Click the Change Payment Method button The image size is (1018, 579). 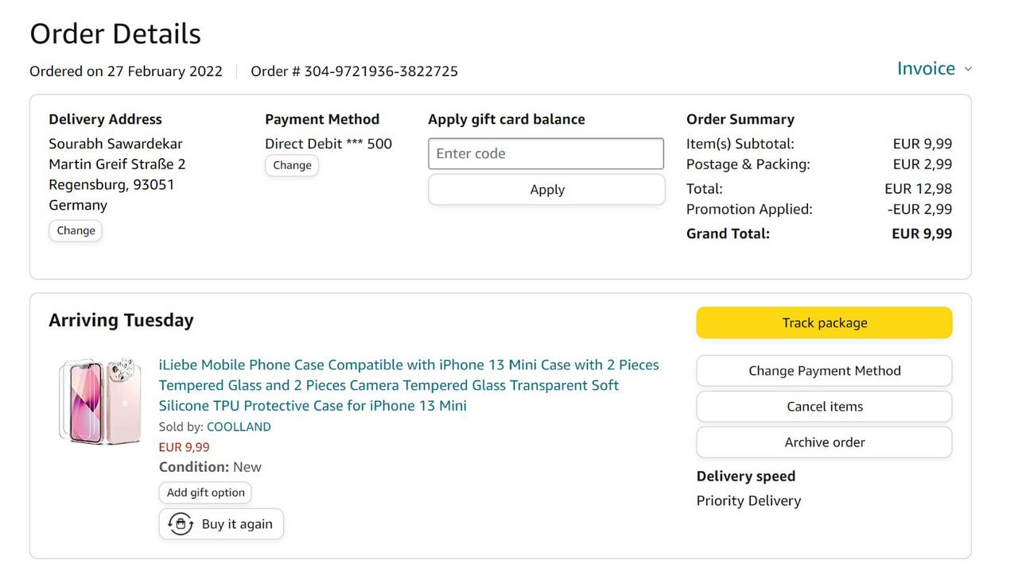click(824, 371)
